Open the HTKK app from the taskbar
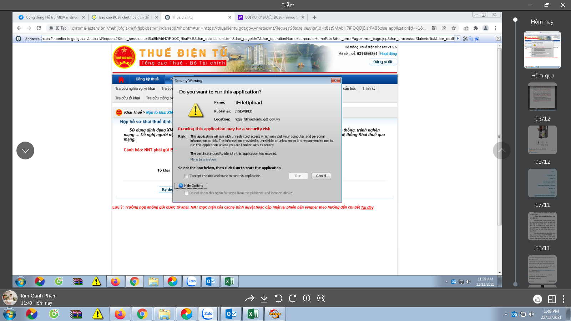The image size is (571, 321). [x=275, y=314]
